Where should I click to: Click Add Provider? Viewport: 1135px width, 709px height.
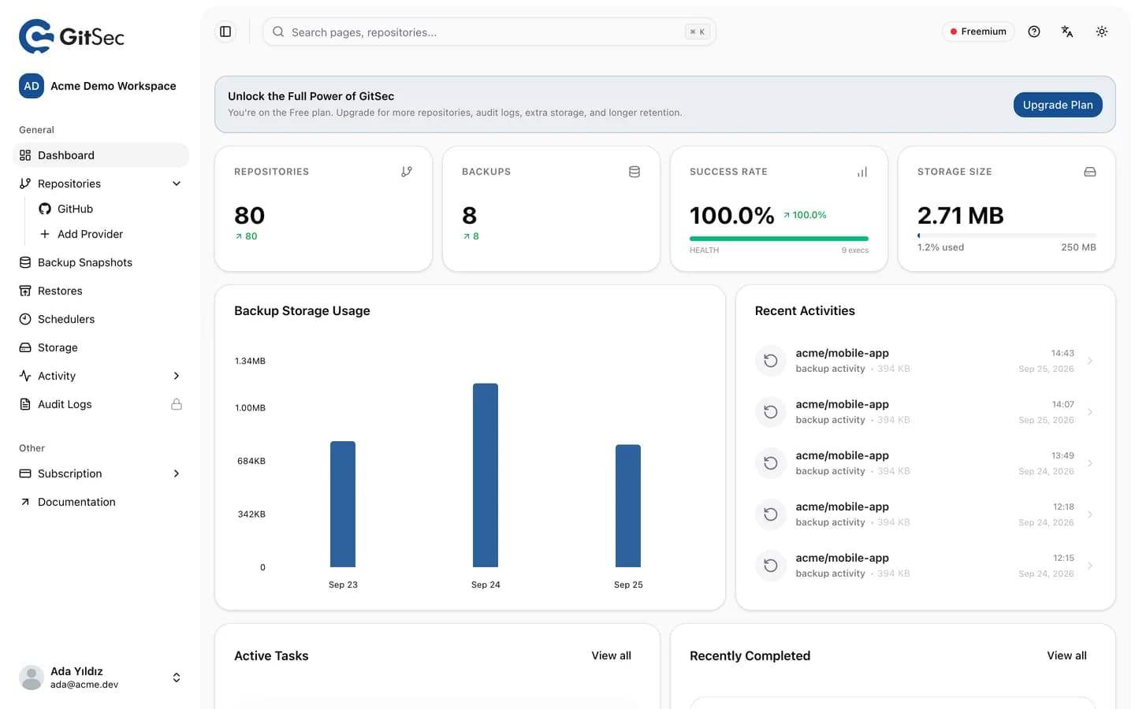click(x=110, y=234)
